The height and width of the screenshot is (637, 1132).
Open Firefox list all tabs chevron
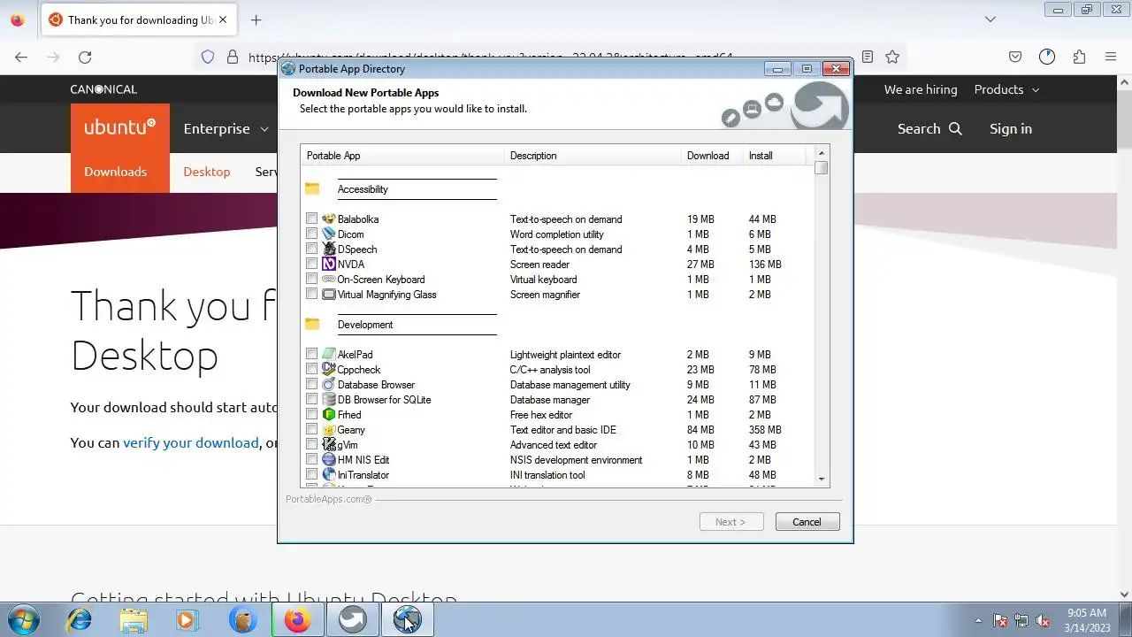(x=990, y=19)
